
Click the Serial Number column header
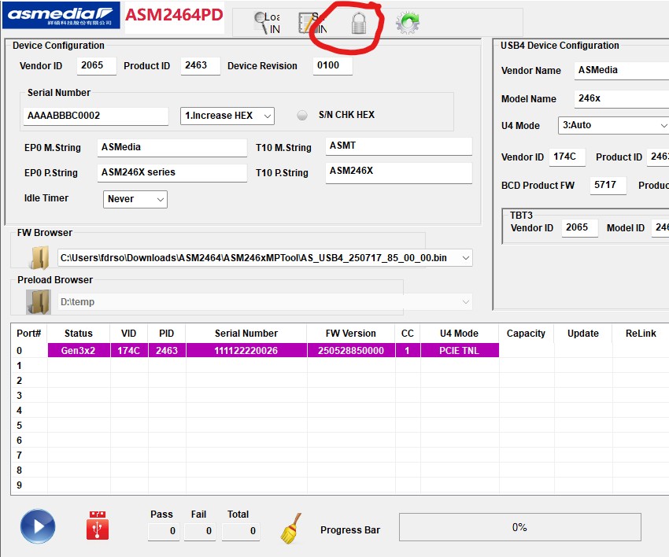[246, 334]
